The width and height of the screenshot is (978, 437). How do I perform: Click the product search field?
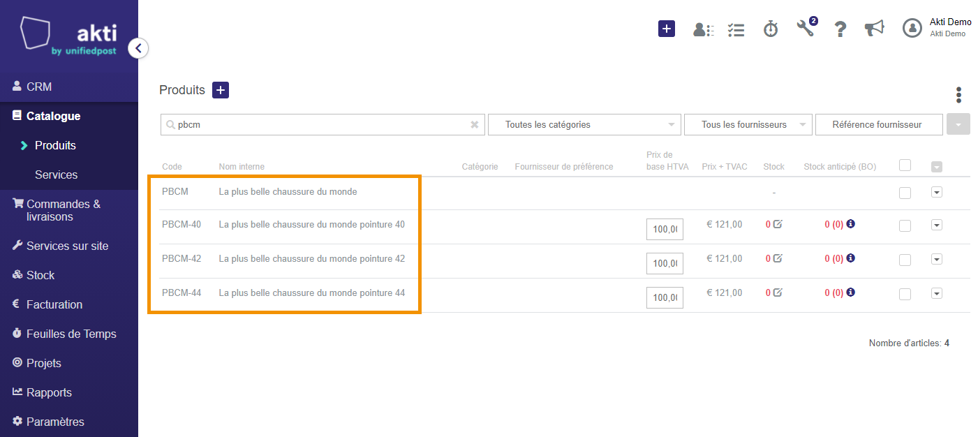(x=323, y=125)
